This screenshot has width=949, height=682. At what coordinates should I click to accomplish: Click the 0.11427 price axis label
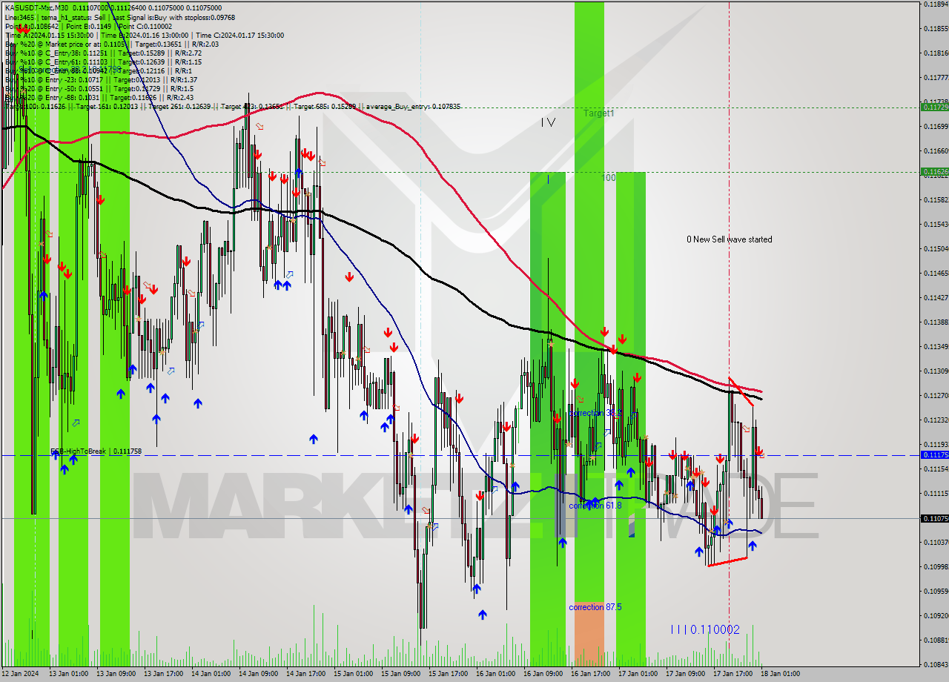point(936,297)
